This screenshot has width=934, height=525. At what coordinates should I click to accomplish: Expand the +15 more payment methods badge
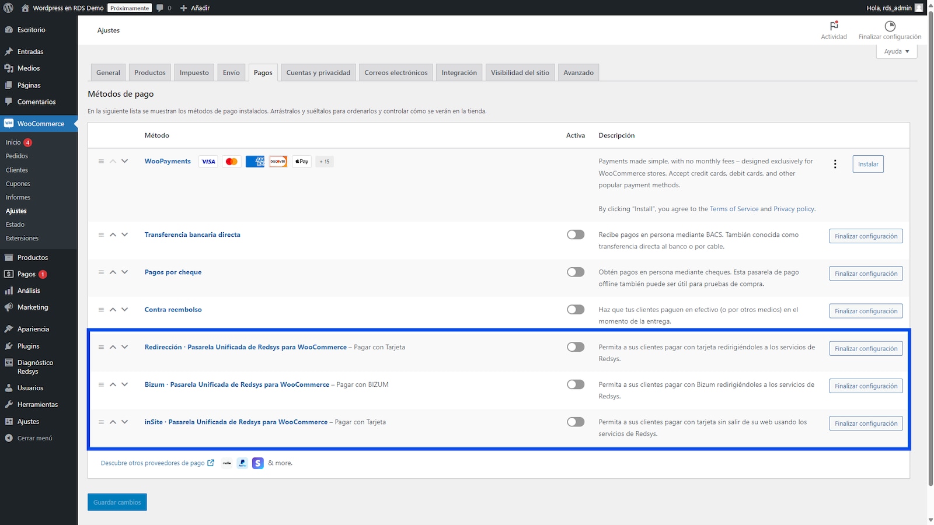point(325,162)
